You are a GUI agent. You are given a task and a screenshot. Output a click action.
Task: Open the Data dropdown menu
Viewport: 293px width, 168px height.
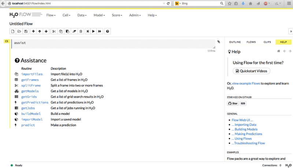point(82,15)
